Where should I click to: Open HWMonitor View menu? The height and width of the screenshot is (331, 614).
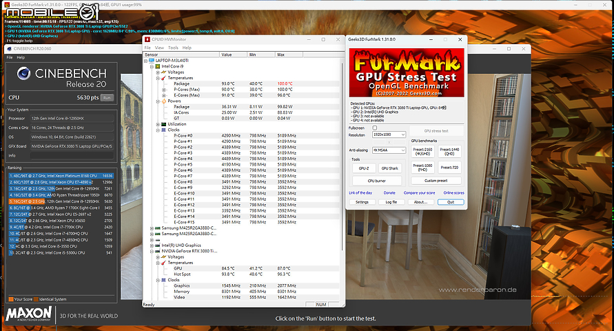[159, 48]
